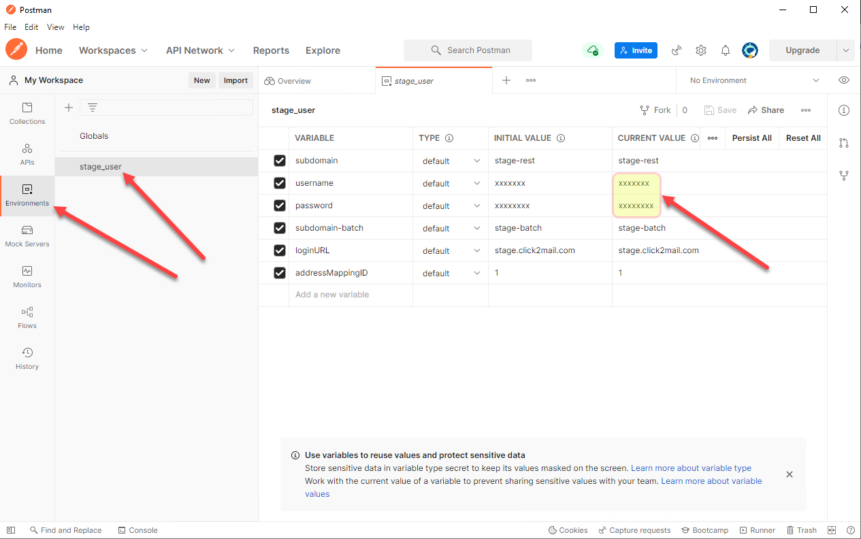Open the File menu

(10, 27)
